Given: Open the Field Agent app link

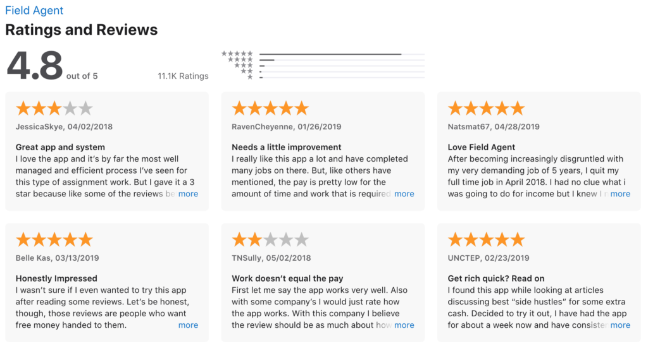Looking at the screenshot, I should (x=34, y=10).
